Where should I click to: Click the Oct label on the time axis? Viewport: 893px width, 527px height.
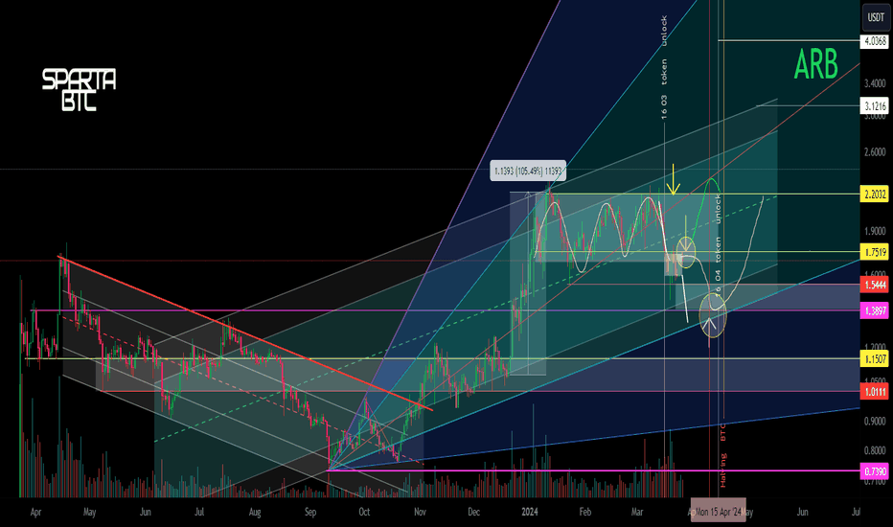(x=364, y=512)
